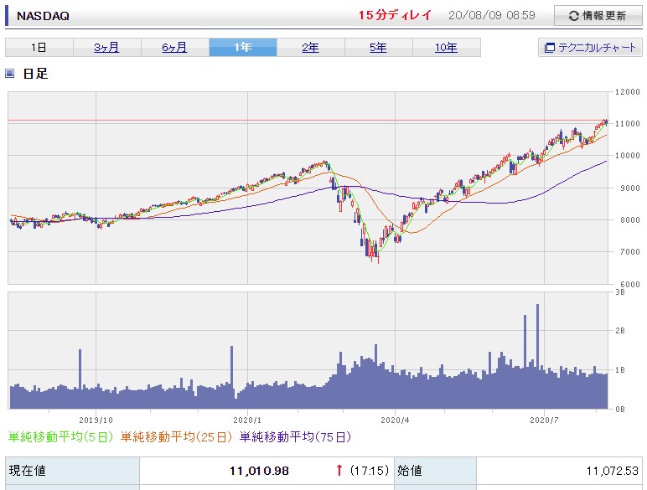Click the 2020/7 date axis label

click(544, 420)
